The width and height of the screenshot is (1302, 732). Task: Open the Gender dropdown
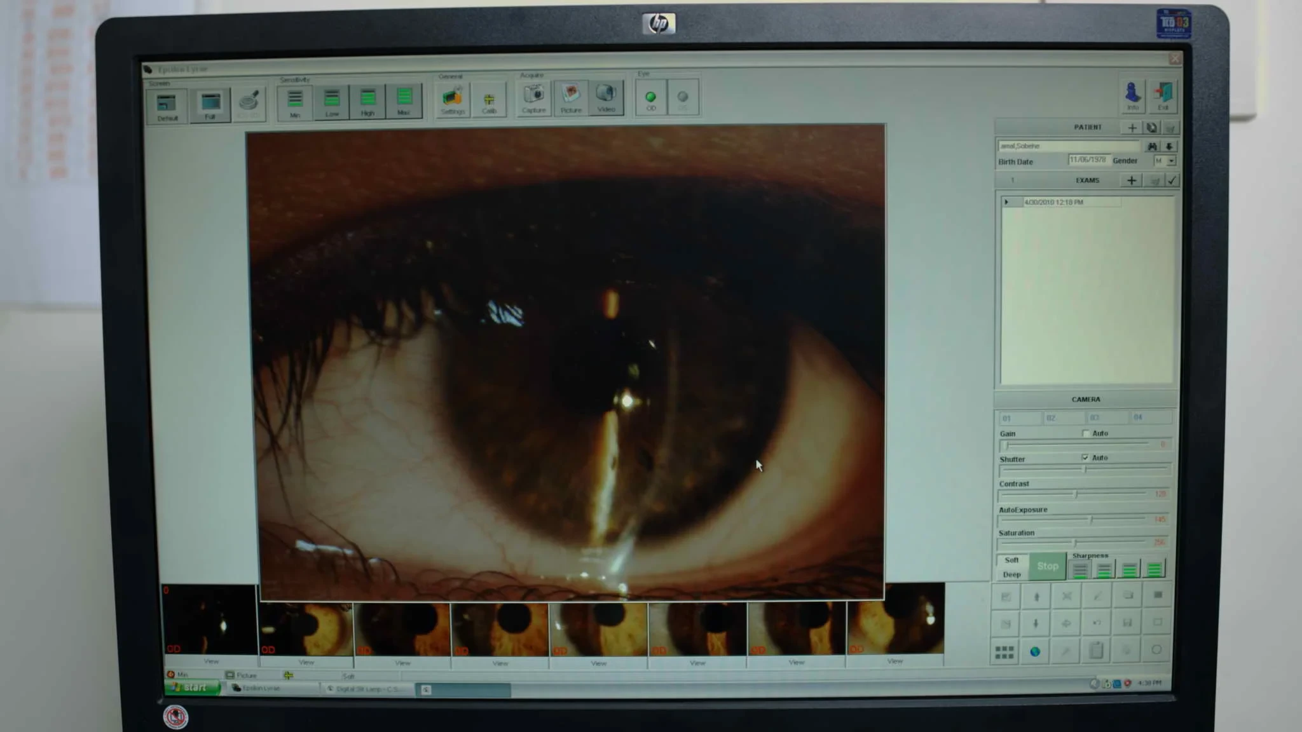coord(1171,161)
